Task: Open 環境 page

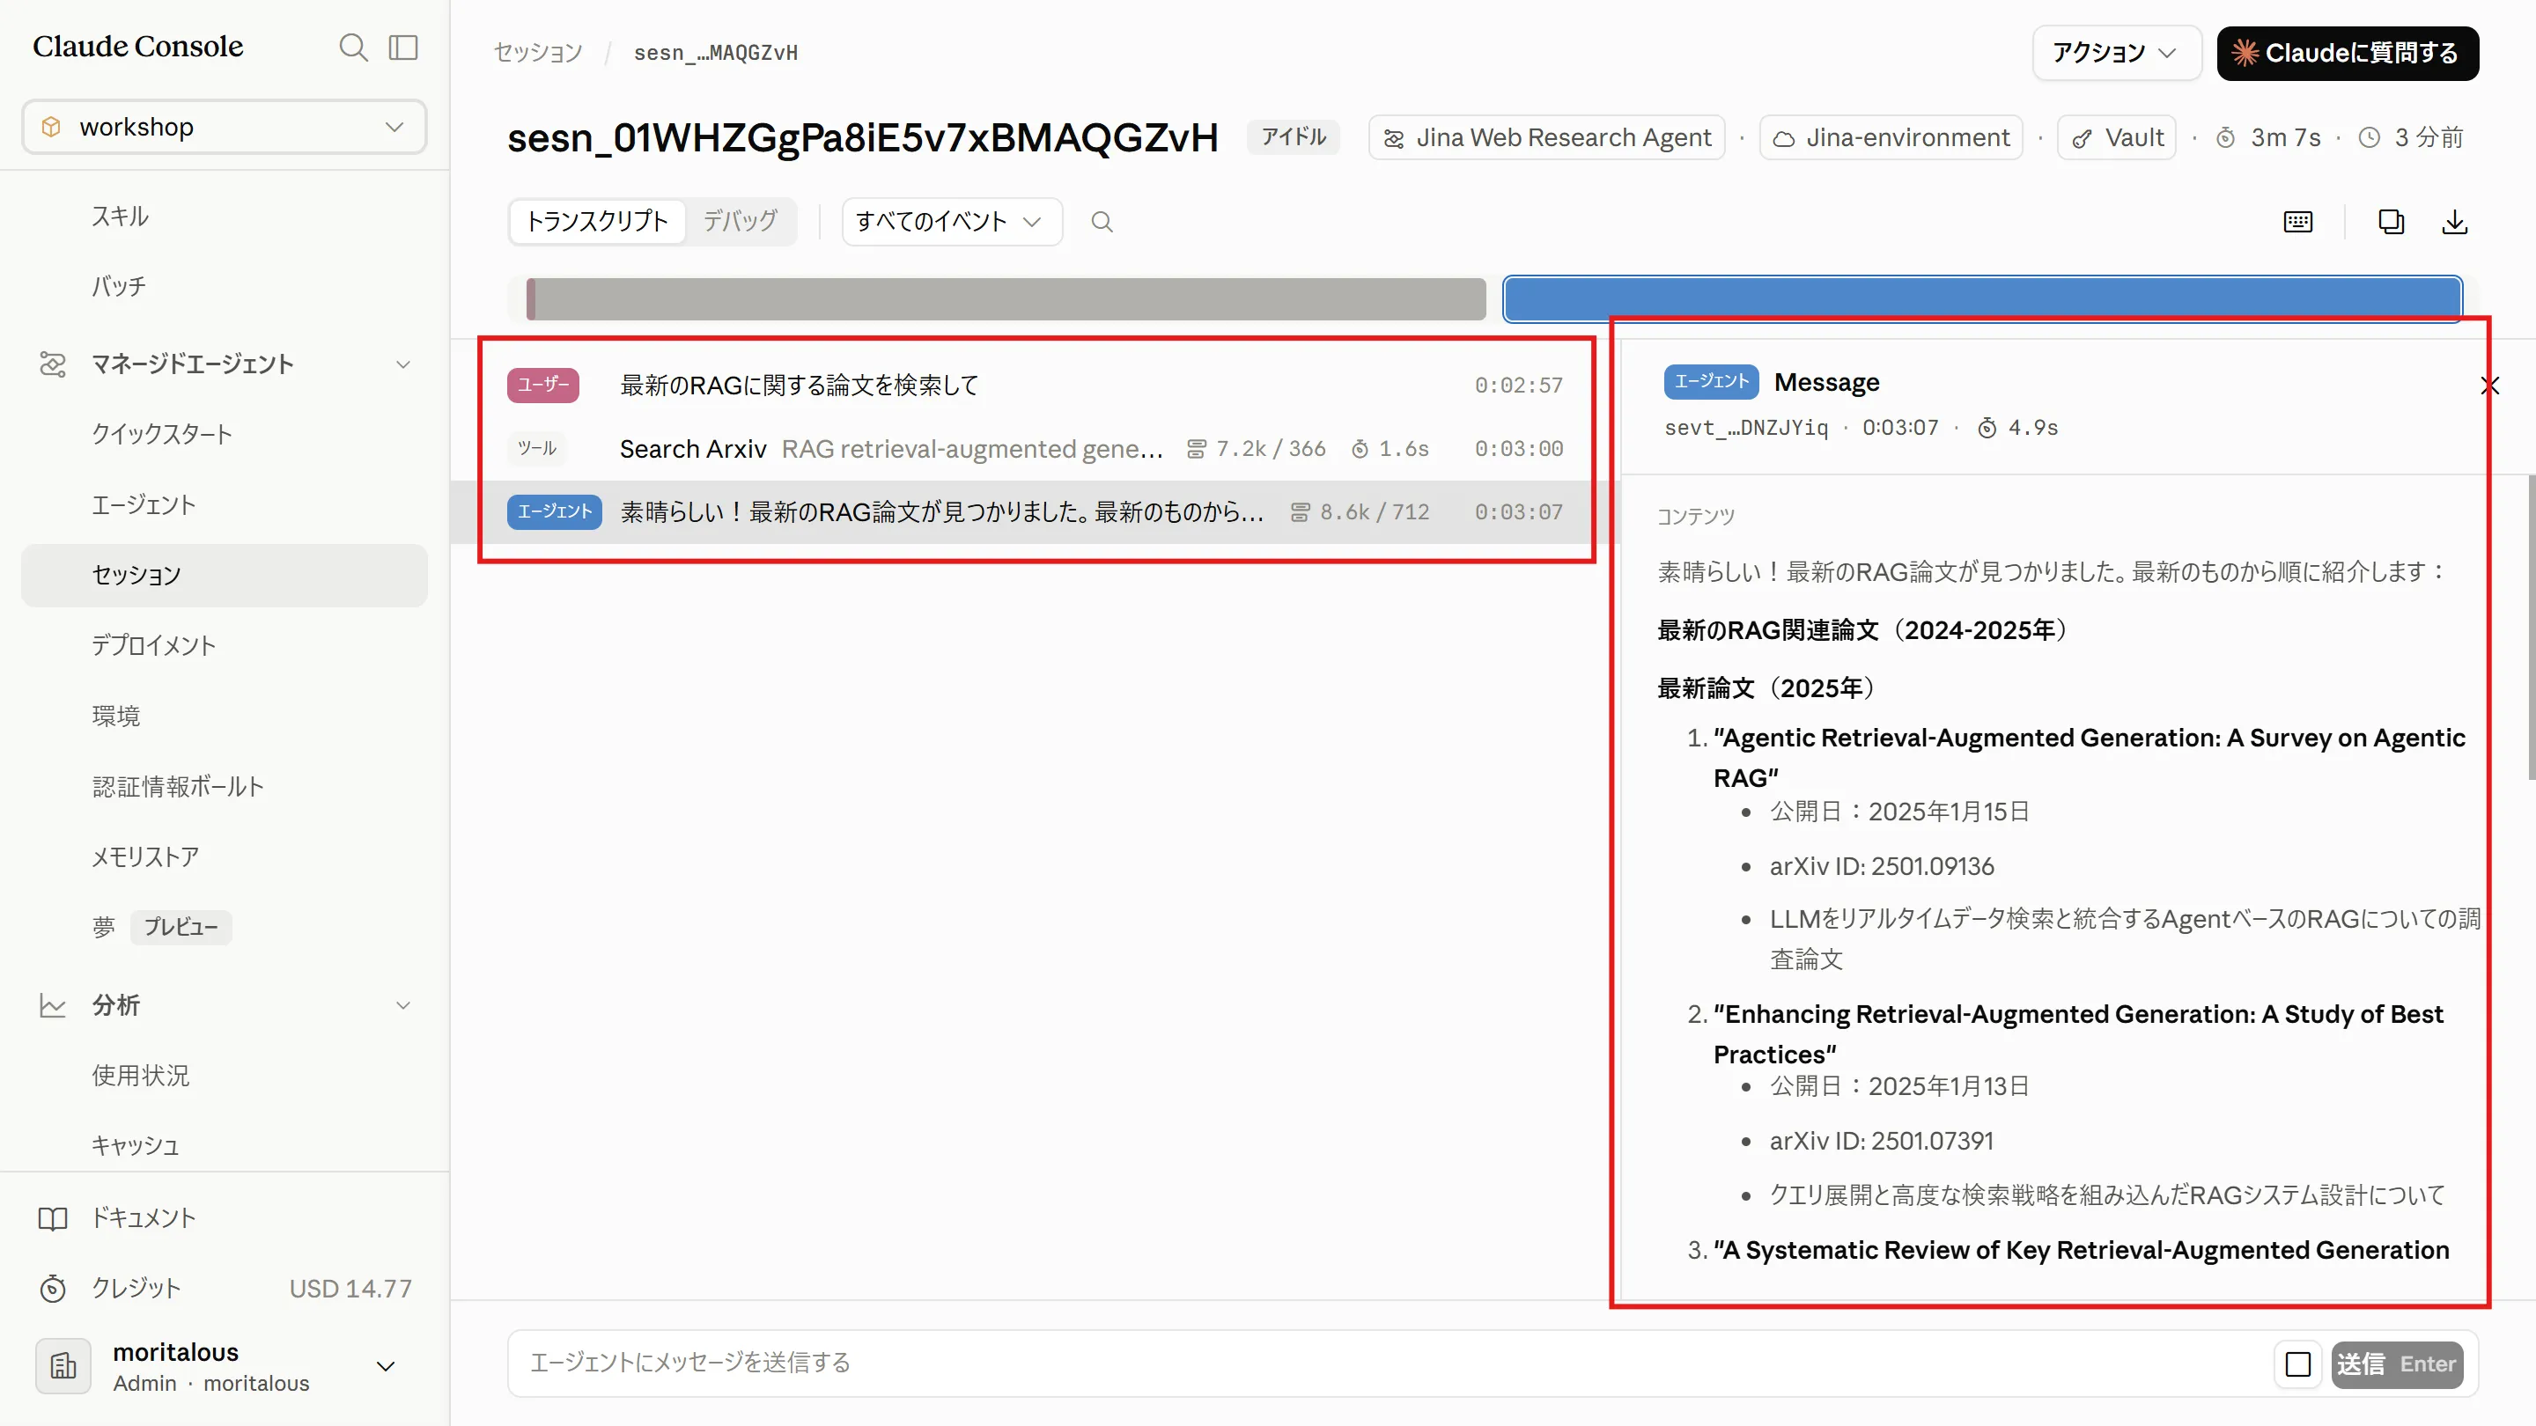Action: [116, 716]
